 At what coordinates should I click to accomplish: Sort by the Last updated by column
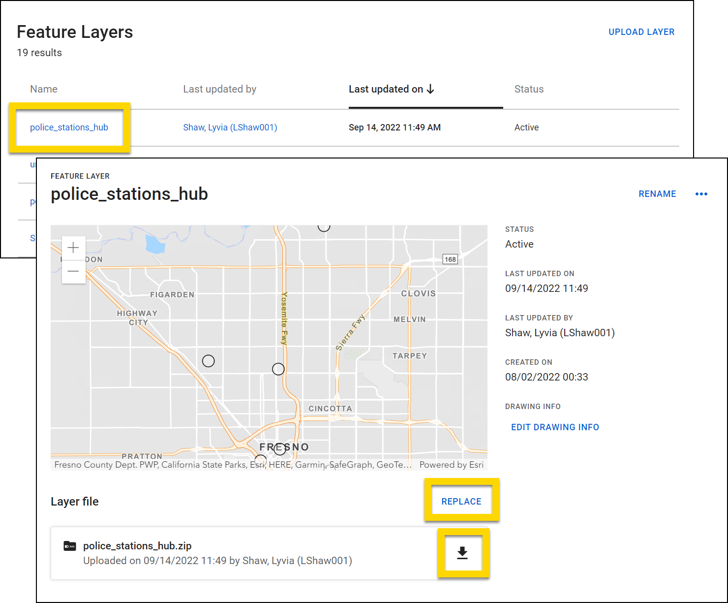[219, 89]
